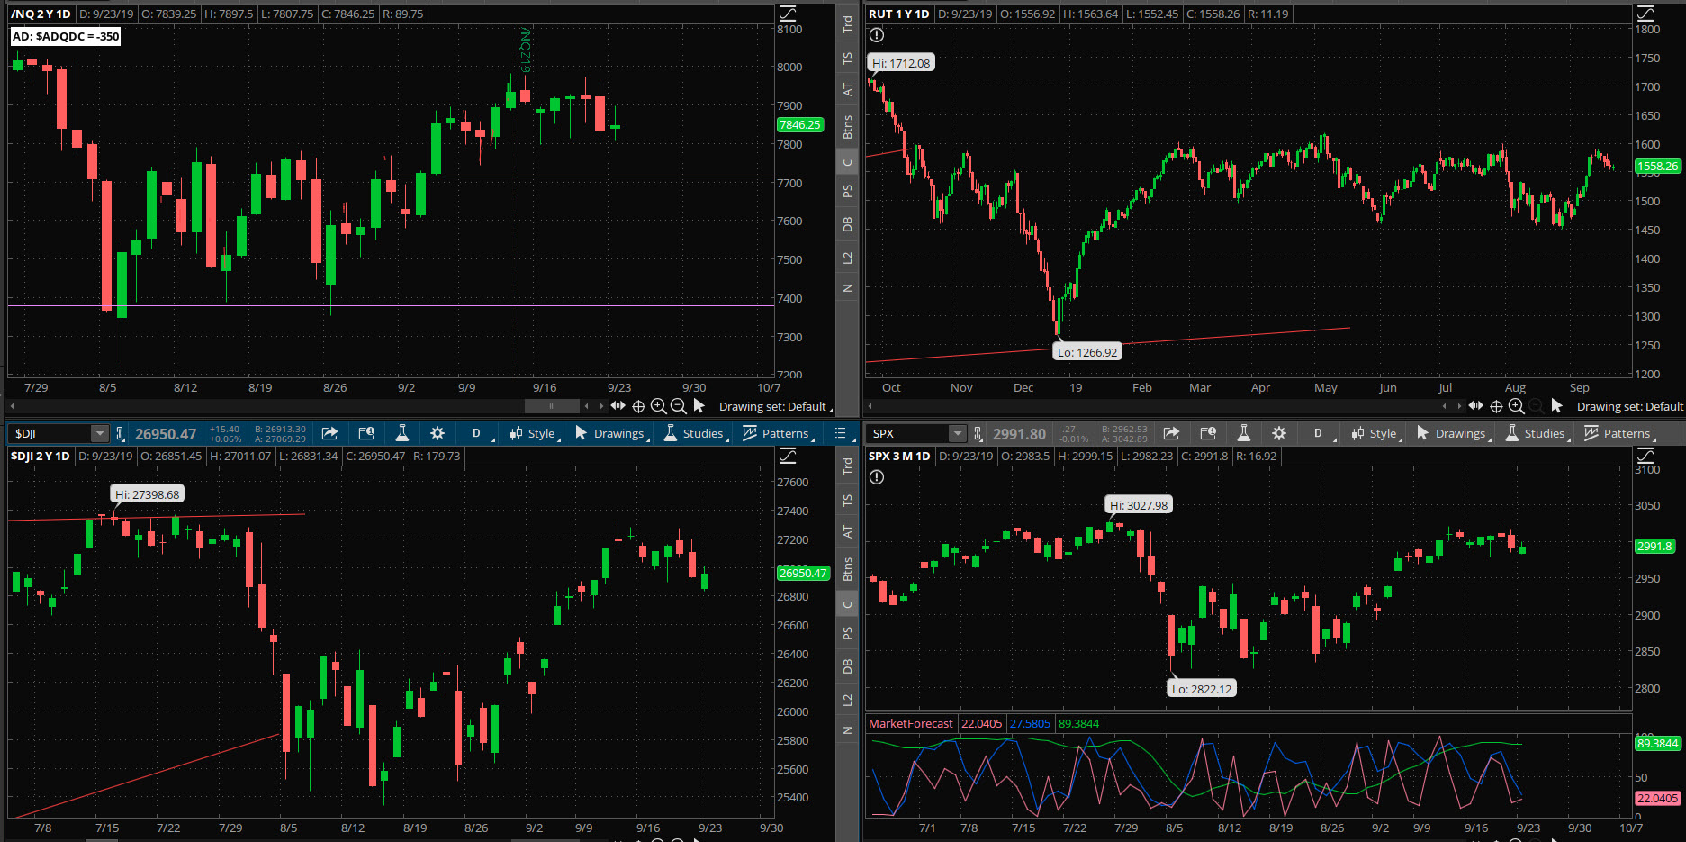This screenshot has width=1686, height=842.
Task: Open the Patterns menu in $DJI toolbar
Action: pyautogui.click(x=779, y=433)
